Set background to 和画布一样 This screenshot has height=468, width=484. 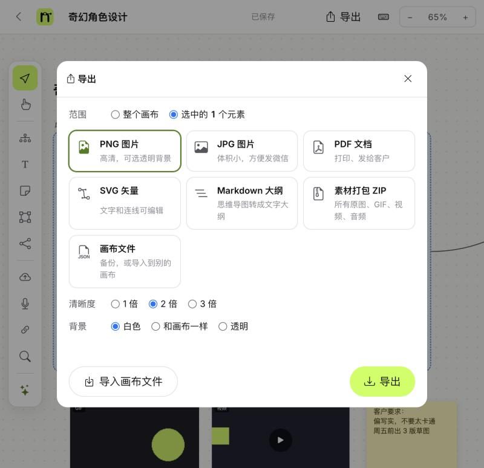[179, 327]
